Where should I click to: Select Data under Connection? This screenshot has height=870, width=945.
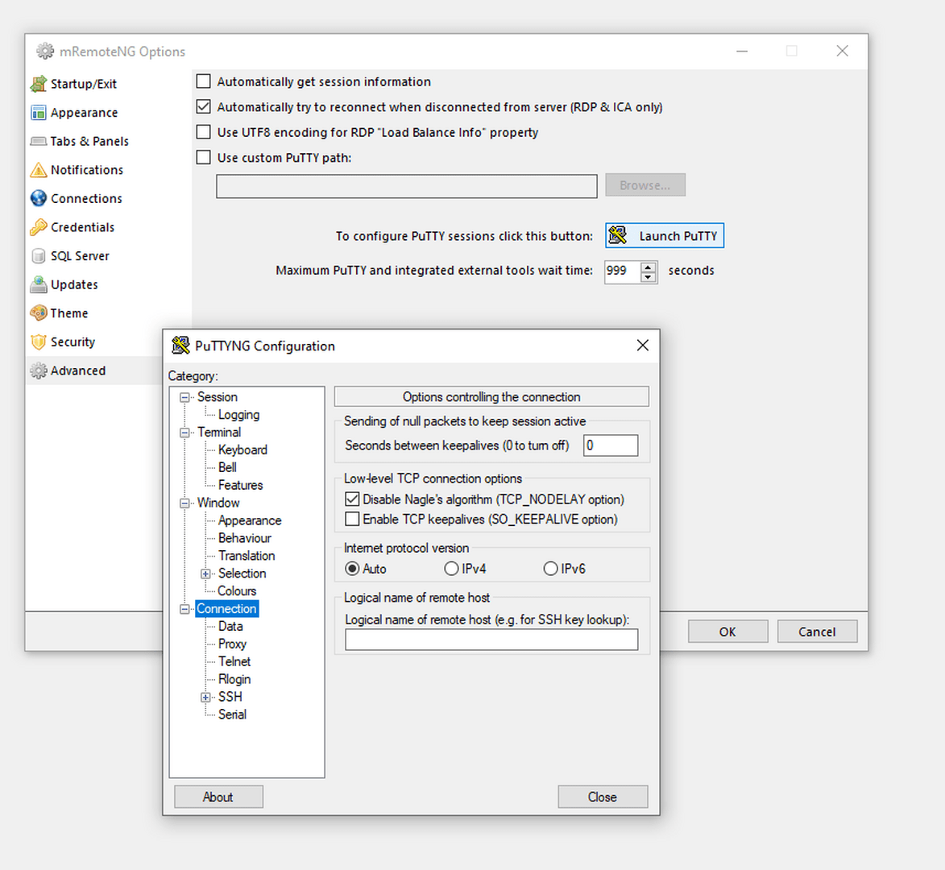(x=230, y=627)
